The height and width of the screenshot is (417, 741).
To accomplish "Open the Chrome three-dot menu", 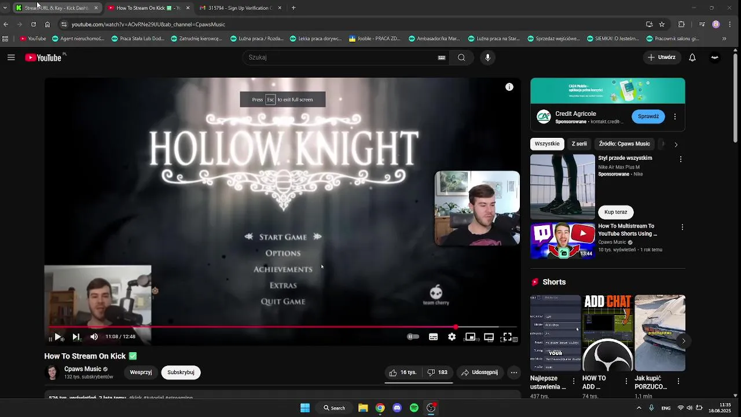I will pos(730,24).
